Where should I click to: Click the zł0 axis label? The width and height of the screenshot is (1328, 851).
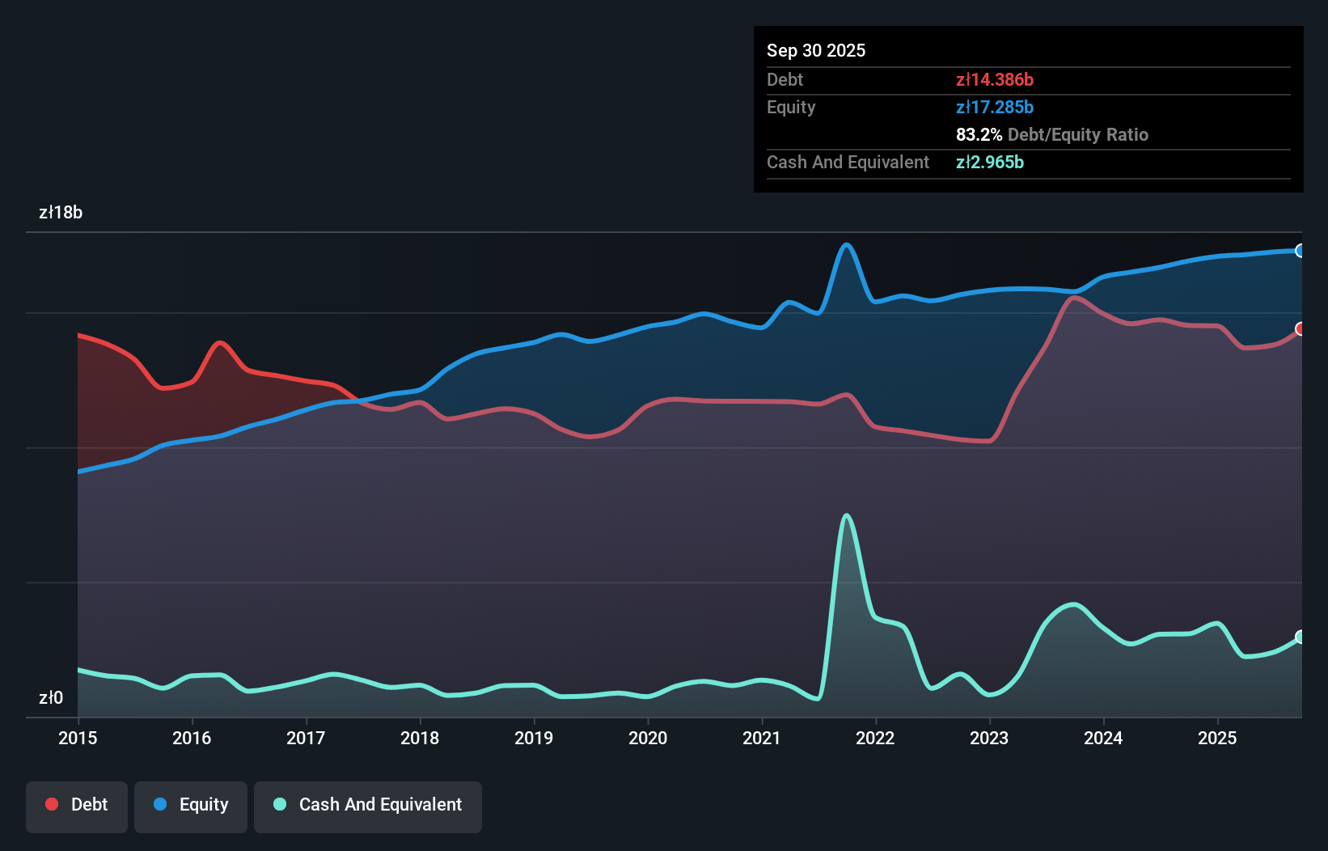(52, 696)
